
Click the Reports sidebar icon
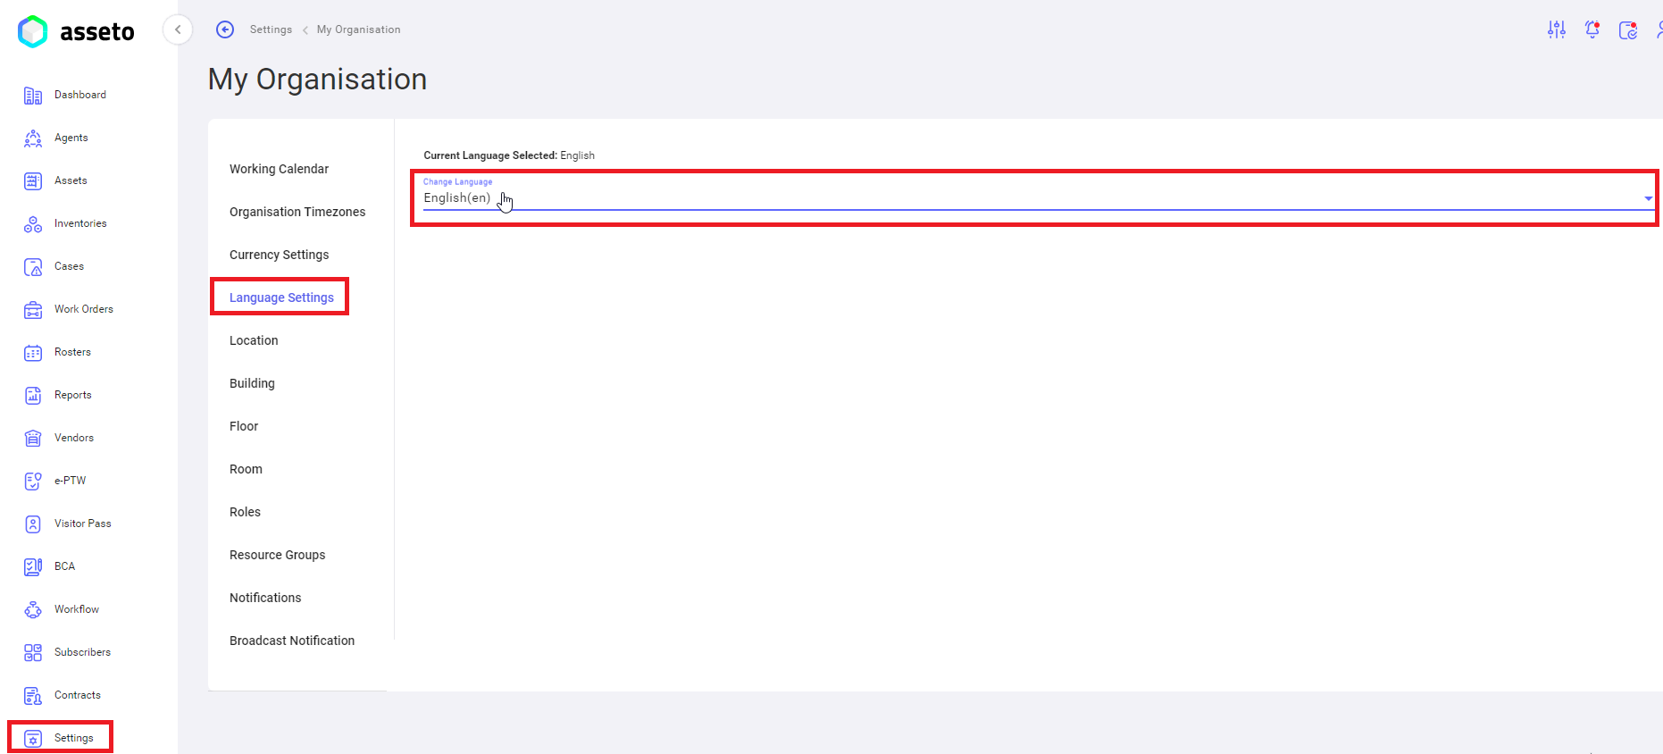pyautogui.click(x=33, y=395)
